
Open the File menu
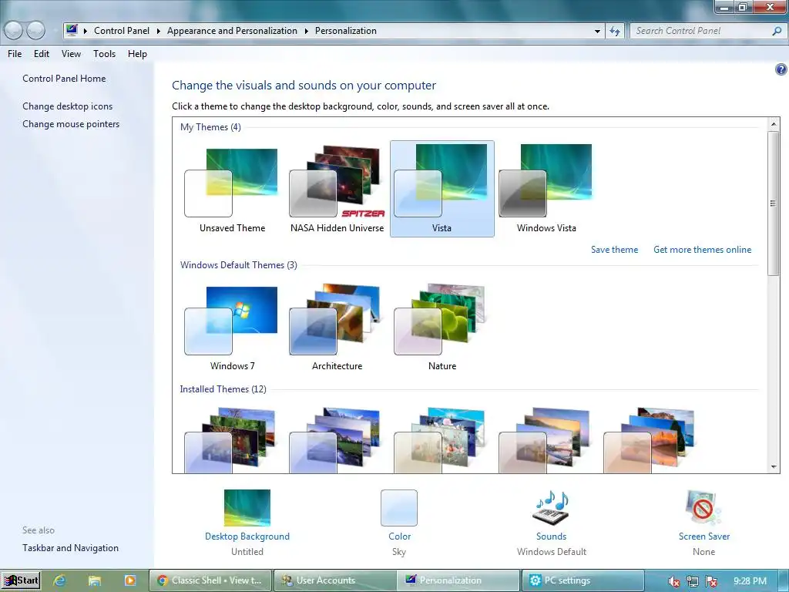point(15,54)
